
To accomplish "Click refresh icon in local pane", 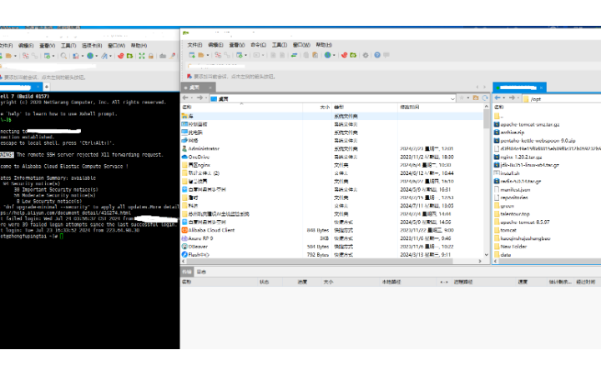I will click(x=485, y=98).
